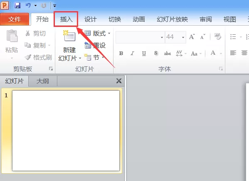Screen dimensions: 249x181
Task: Open the 文件 (File) tab
Action: click(x=15, y=19)
